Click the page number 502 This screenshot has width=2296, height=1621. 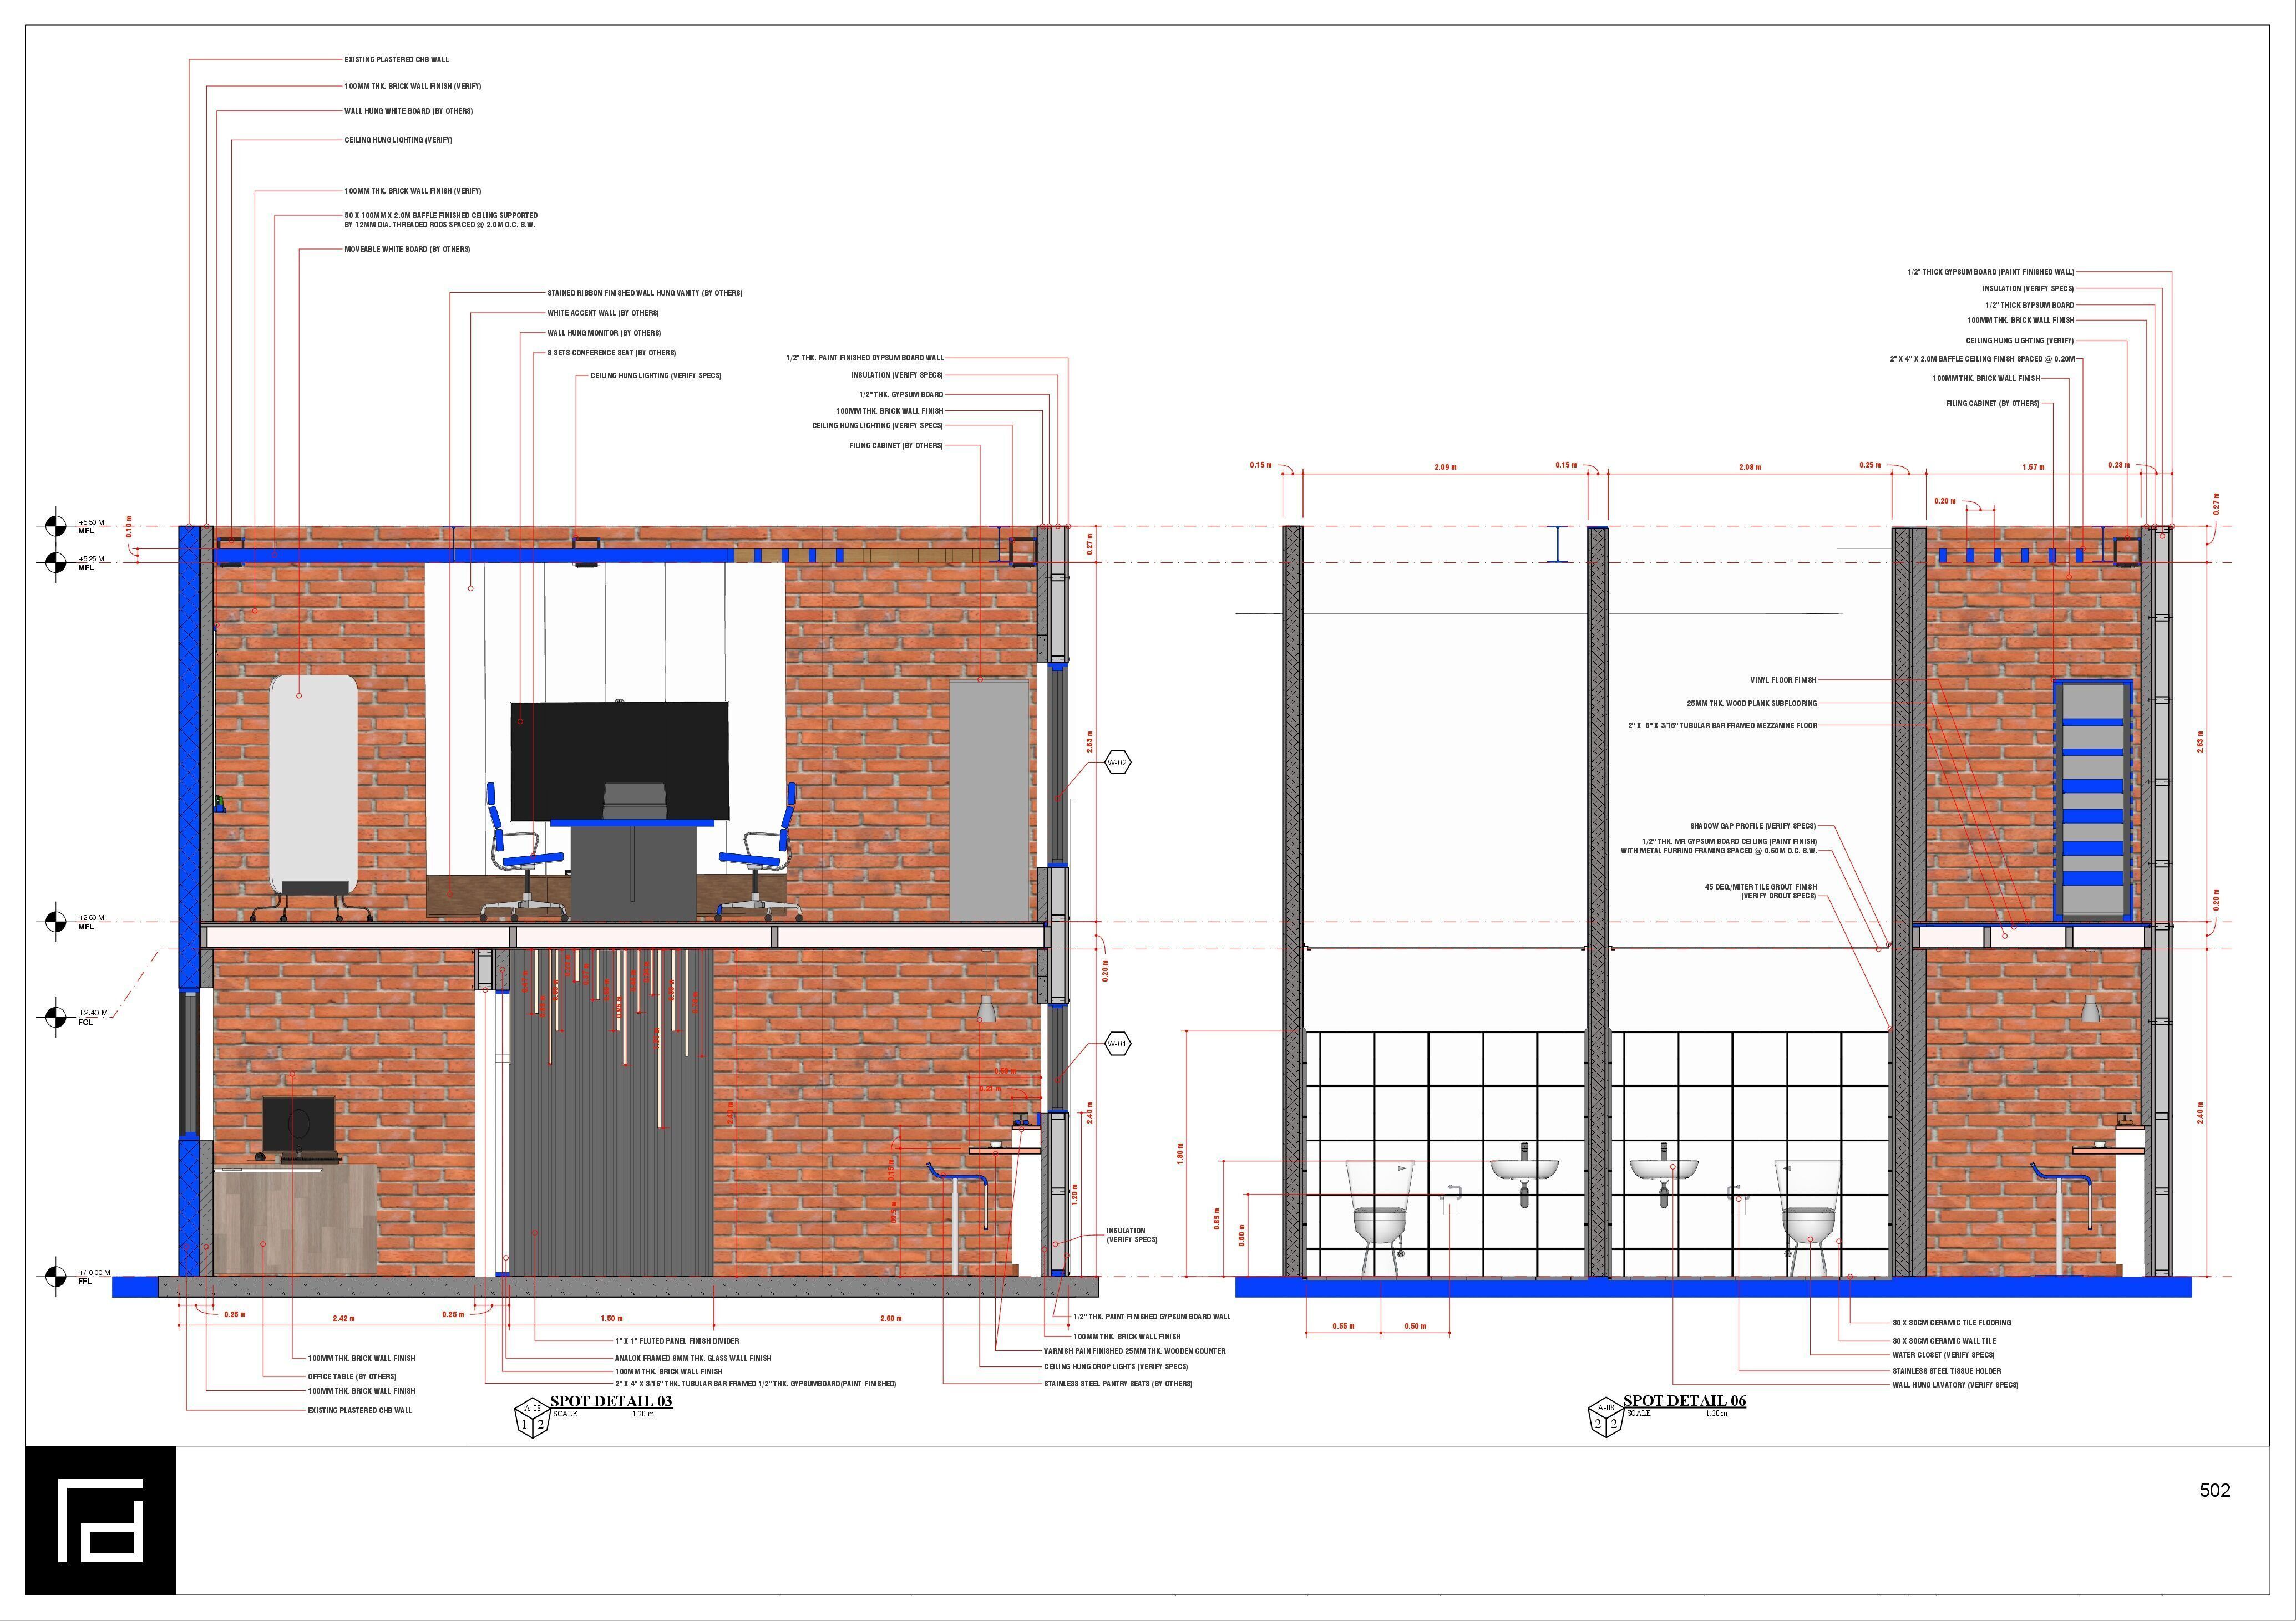(2215, 1490)
